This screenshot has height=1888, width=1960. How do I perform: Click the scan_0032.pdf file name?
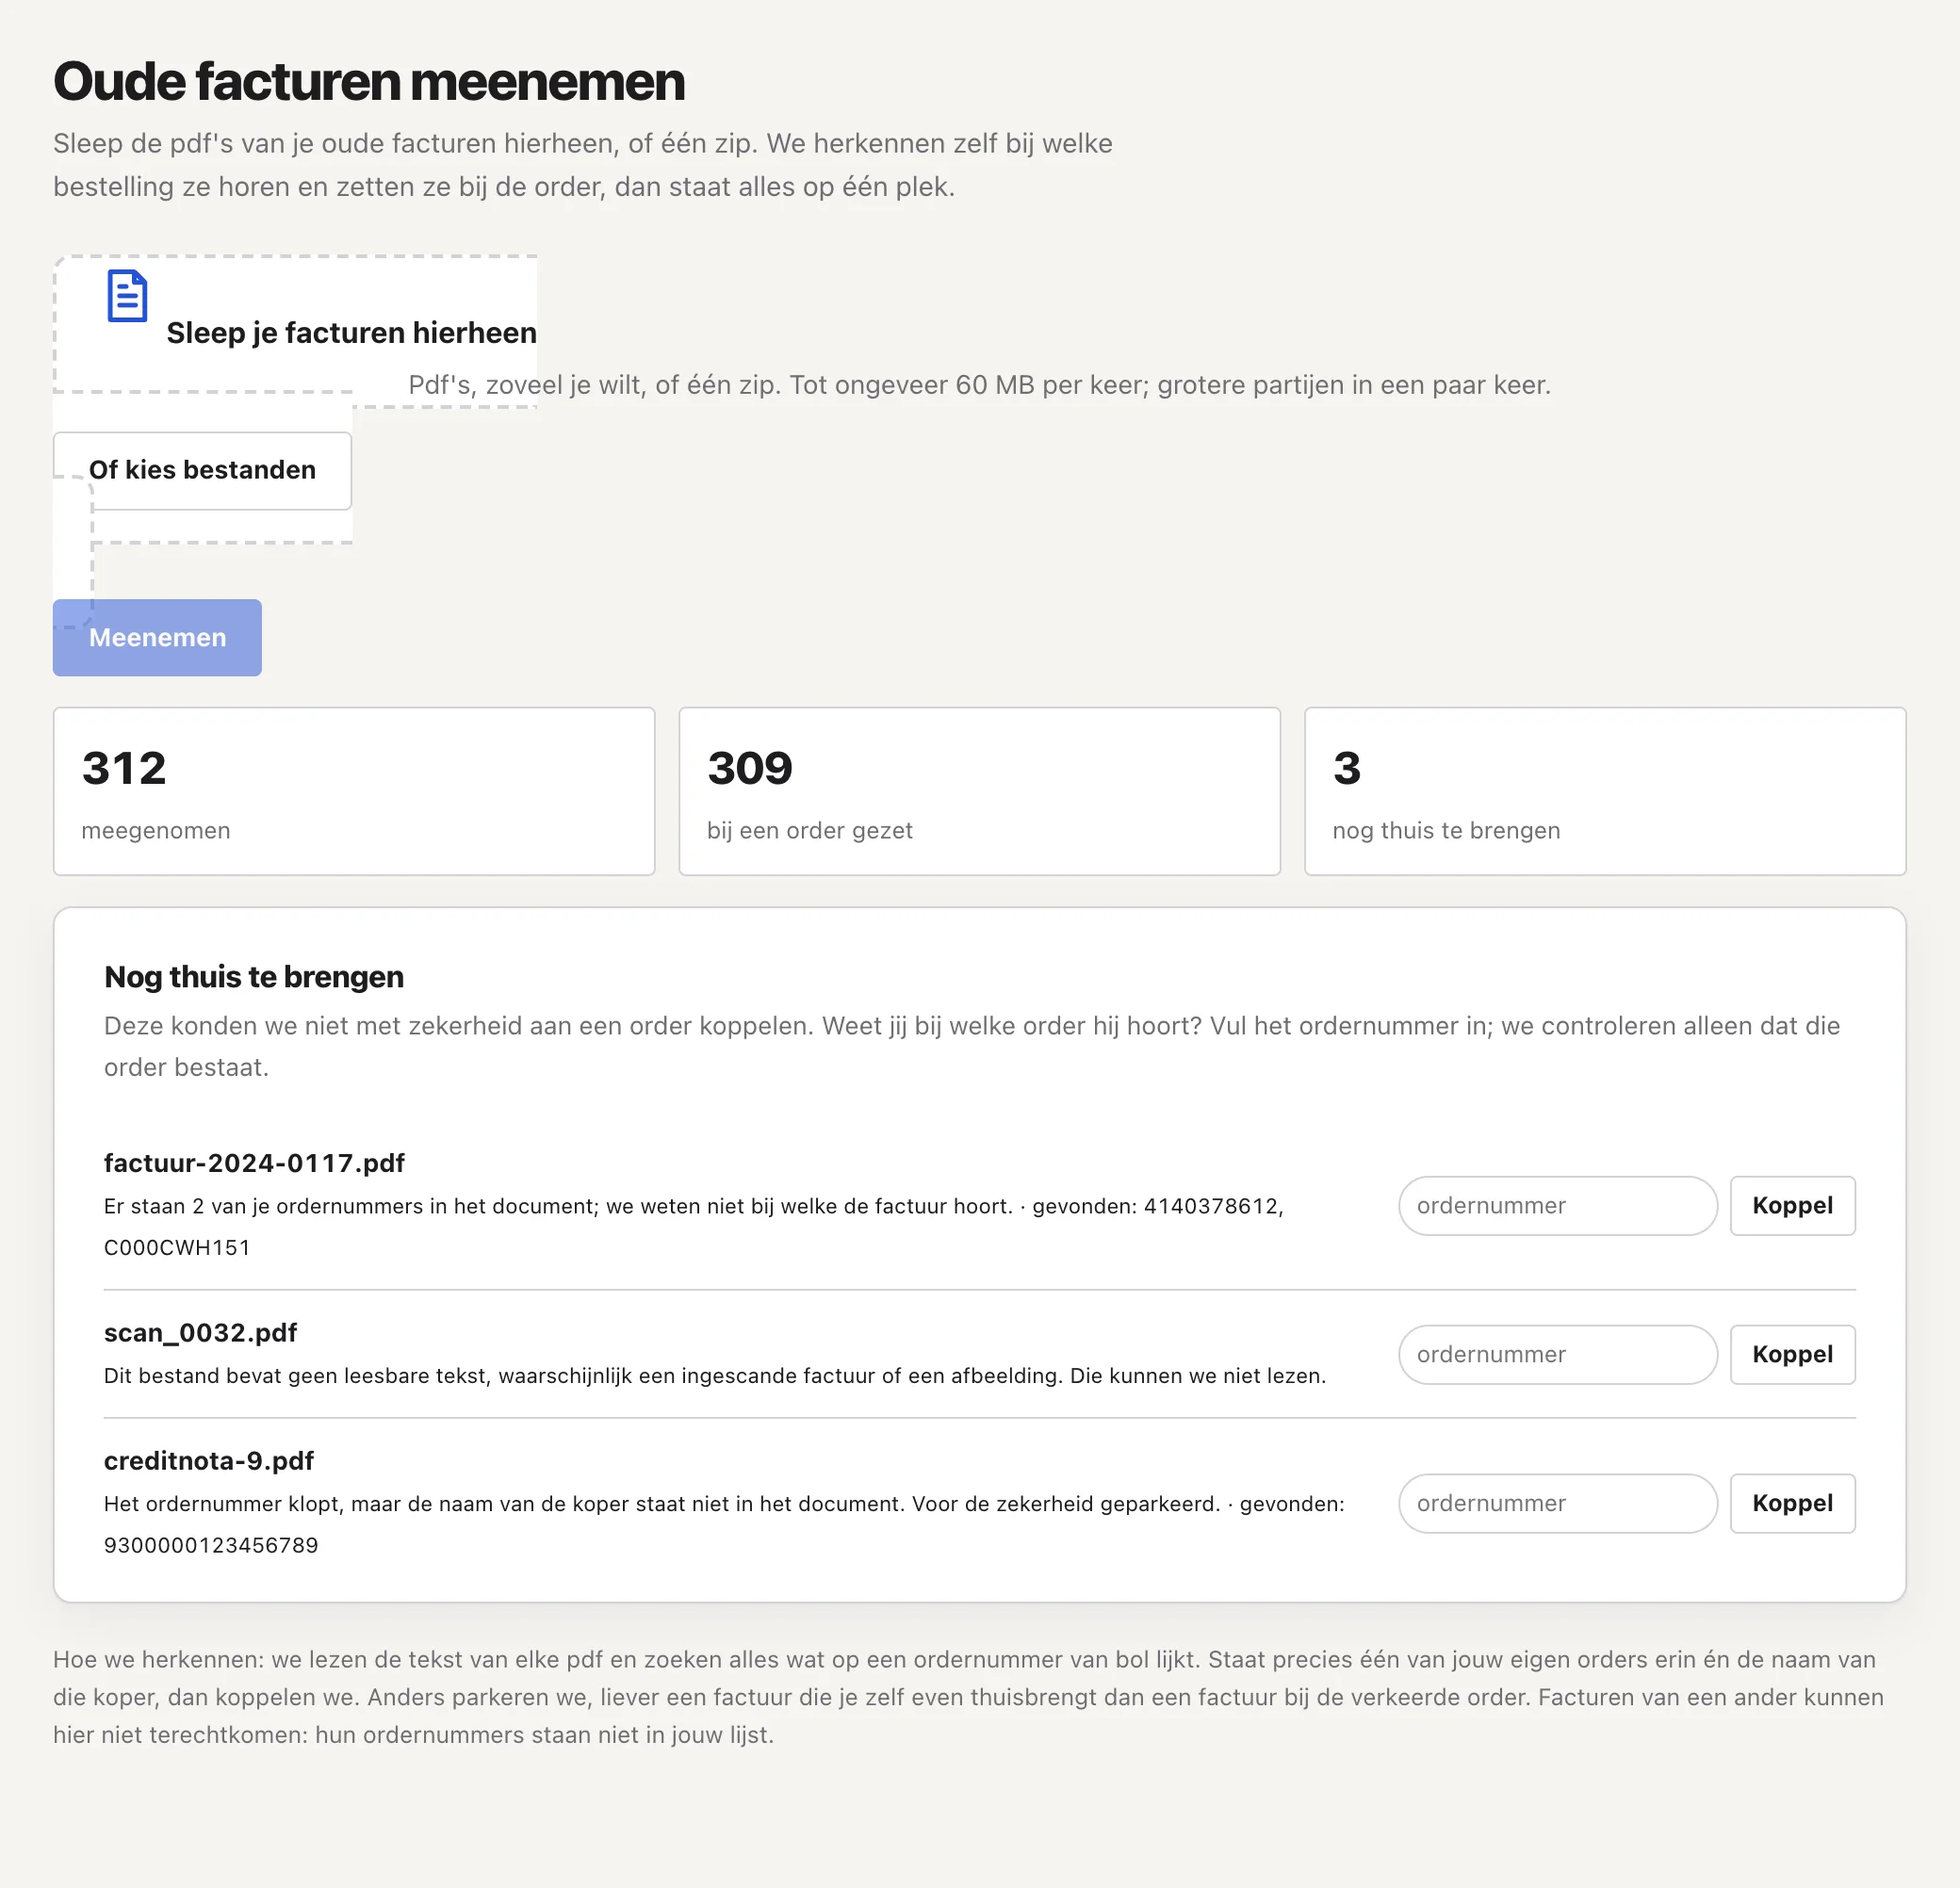tap(200, 1333)
